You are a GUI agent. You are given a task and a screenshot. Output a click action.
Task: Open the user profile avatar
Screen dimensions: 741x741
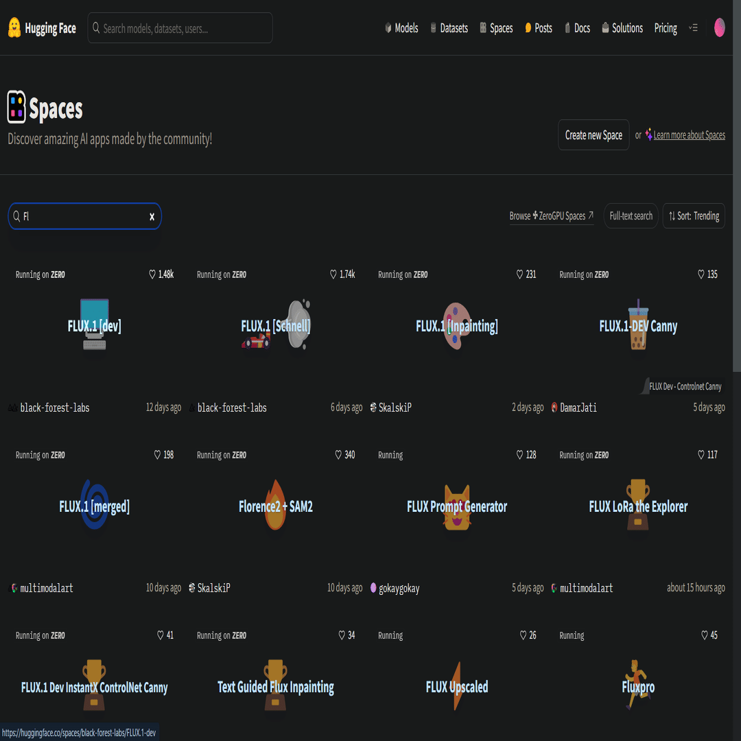[x=719, y=28]
